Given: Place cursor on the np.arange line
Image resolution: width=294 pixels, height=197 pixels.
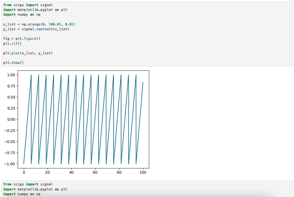Looking at the screenshot, I should (x=41, y=24).
